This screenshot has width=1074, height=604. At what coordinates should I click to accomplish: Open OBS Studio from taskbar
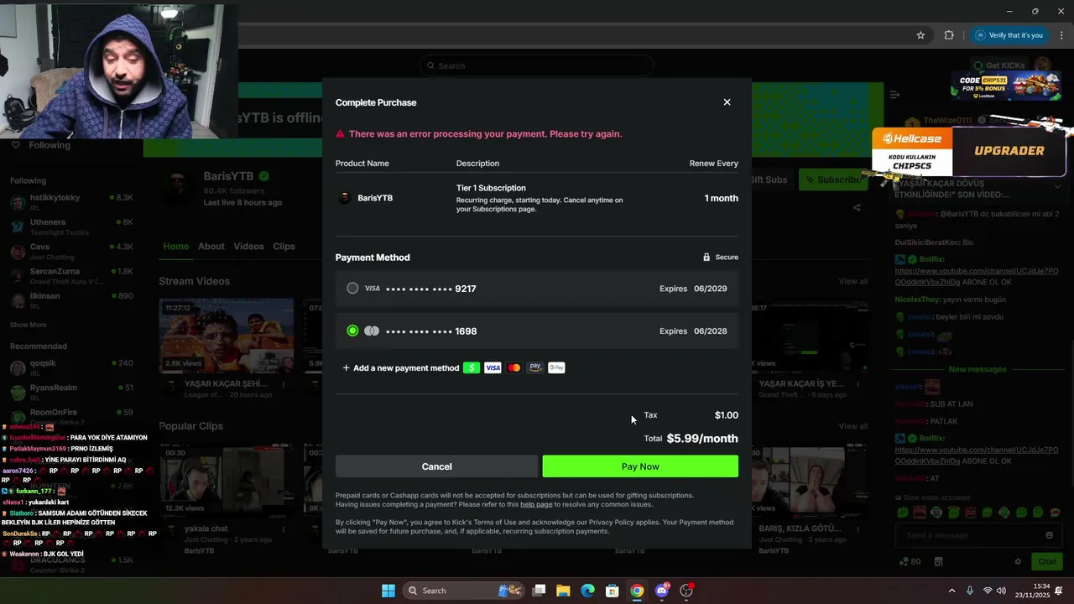click(686, 591)
